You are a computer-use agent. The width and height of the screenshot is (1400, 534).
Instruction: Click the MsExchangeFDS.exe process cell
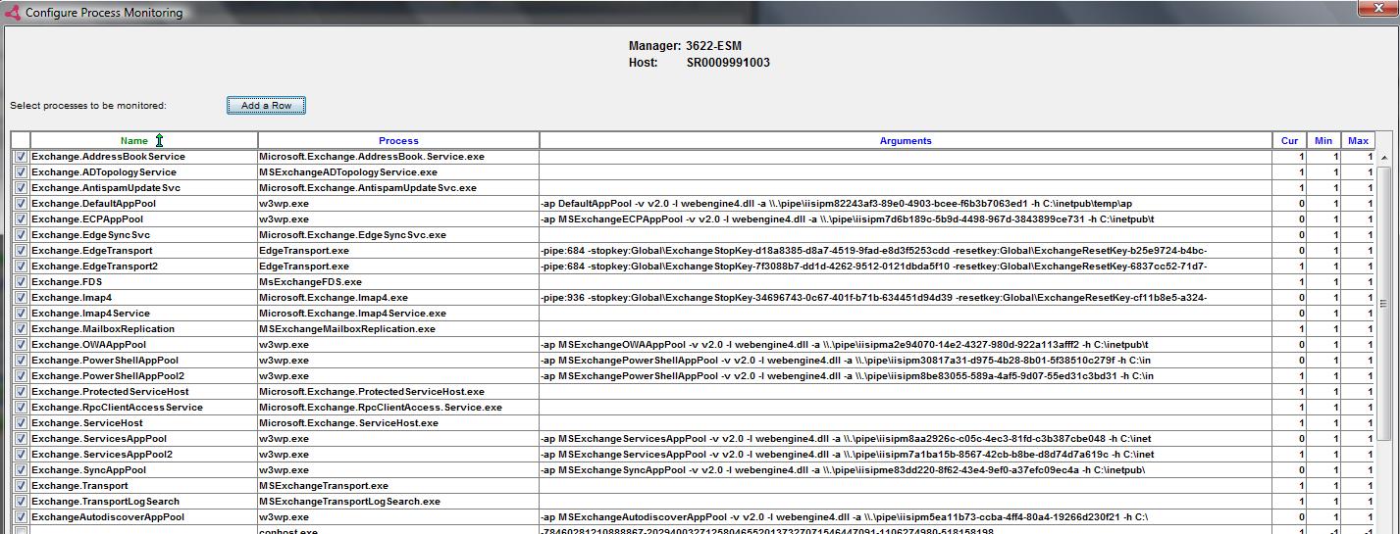point(398,282)
